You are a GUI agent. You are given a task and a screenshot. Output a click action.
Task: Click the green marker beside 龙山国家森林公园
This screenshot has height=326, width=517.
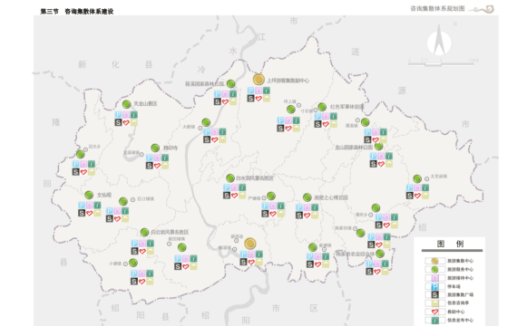pyautogui.click(x=378, y=146)
